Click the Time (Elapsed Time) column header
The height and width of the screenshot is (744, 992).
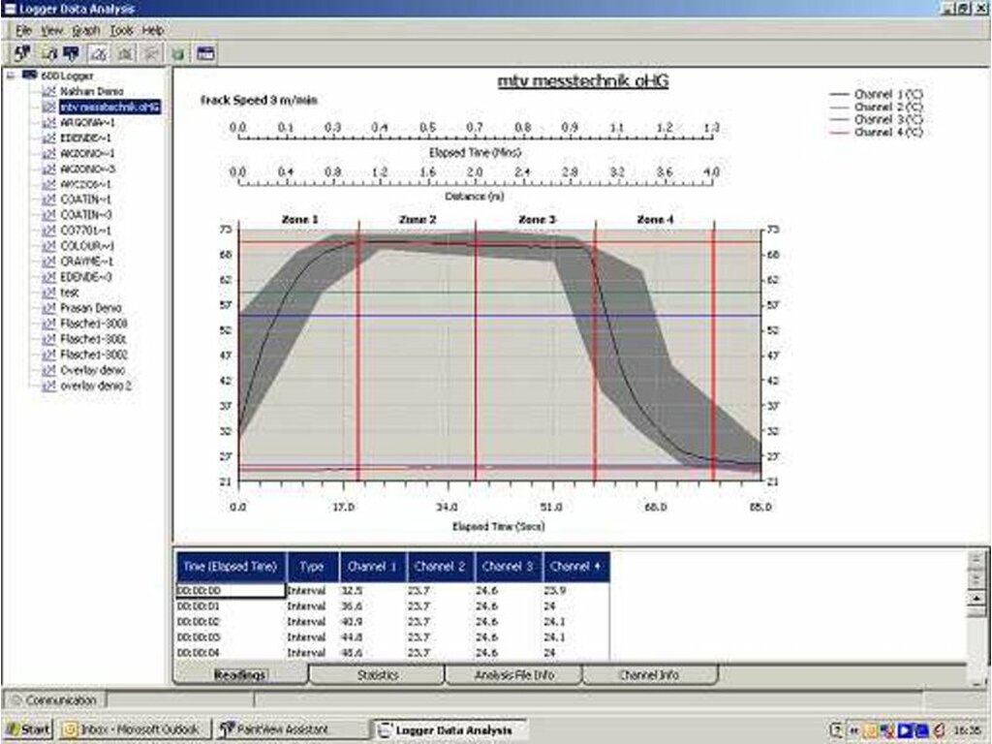(x=231, y=567)
